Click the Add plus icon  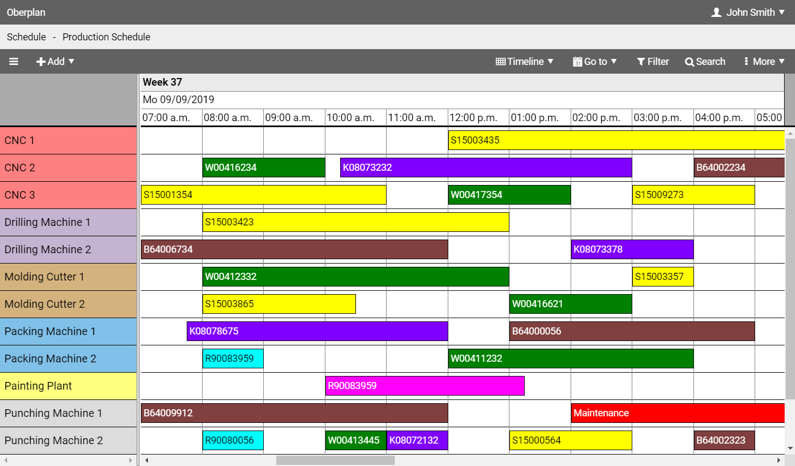[40, 62]
